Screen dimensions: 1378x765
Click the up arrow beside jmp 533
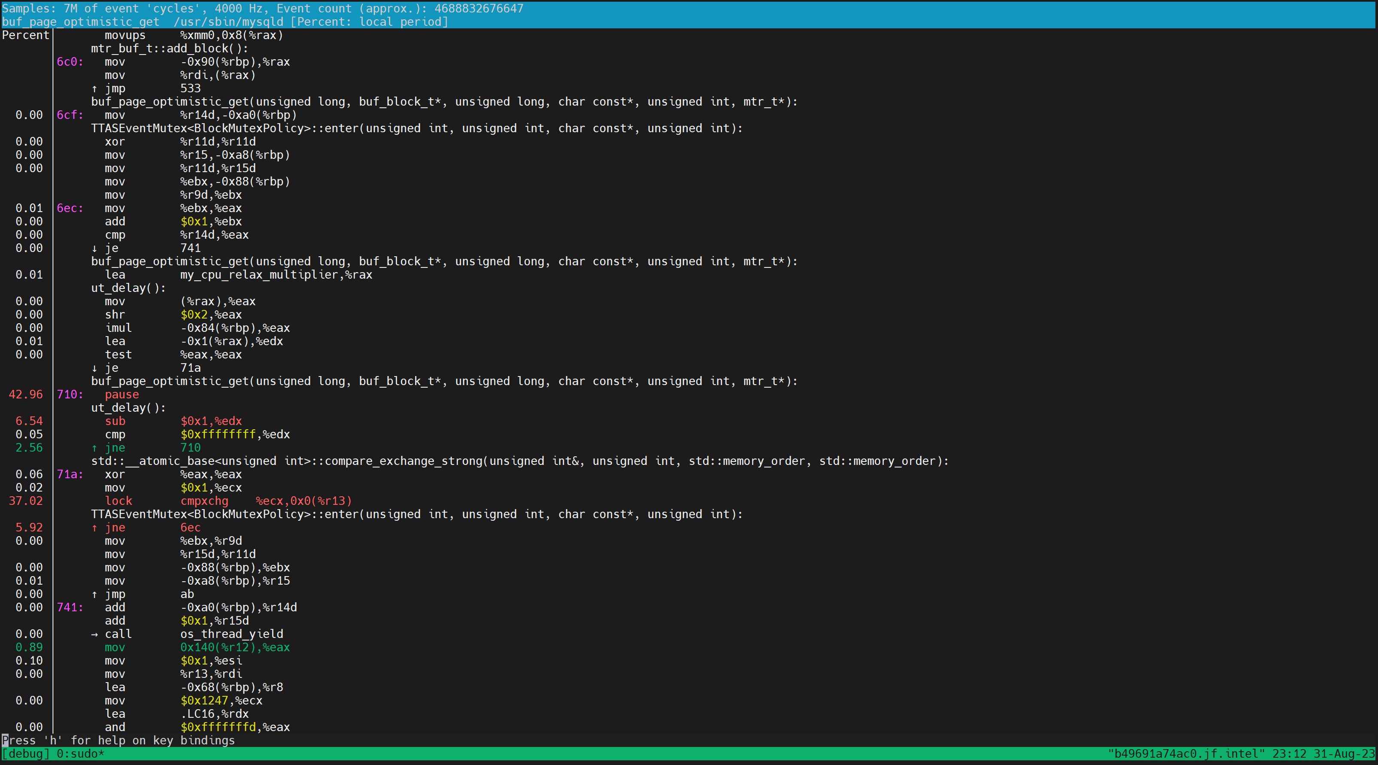pyautogui.click(x=94, y=89)
